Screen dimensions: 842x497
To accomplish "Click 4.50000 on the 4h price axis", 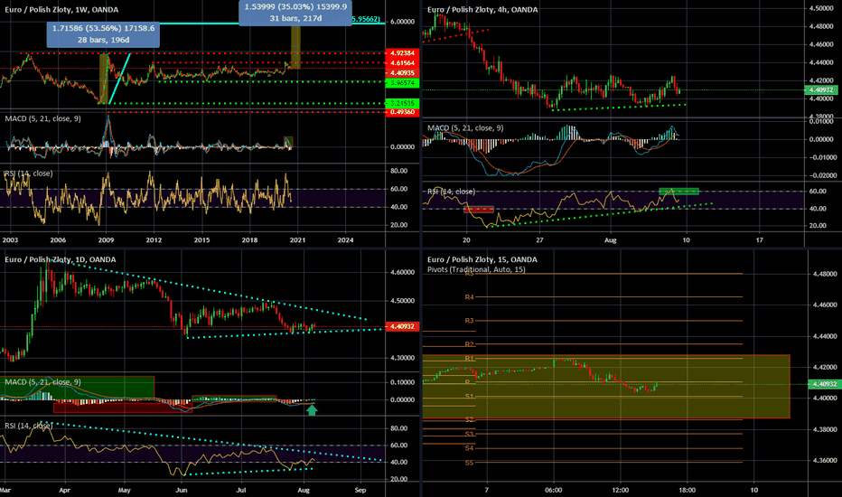I will 821,8.
